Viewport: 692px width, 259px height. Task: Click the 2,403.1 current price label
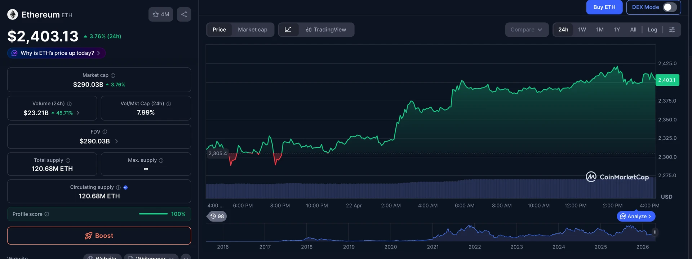pos(667,80)
